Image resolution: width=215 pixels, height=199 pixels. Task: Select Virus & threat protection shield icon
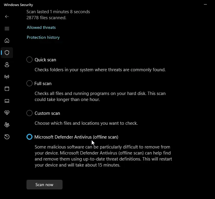tap(7, 53)
